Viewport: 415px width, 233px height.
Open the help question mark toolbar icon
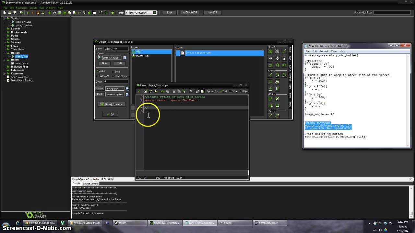point(113,13)
